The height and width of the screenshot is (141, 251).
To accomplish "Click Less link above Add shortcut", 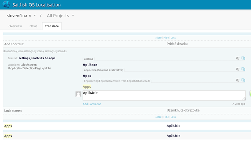I will click(173, 38).
